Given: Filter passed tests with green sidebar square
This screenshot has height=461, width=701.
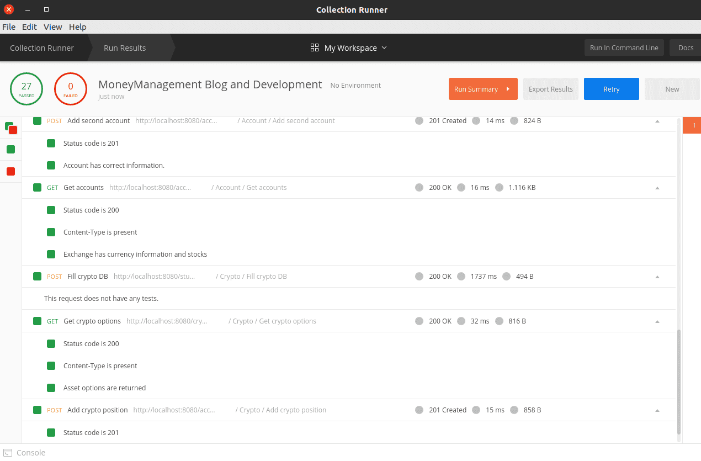Looking at the screenshot, I should click(x=10, y=149).
